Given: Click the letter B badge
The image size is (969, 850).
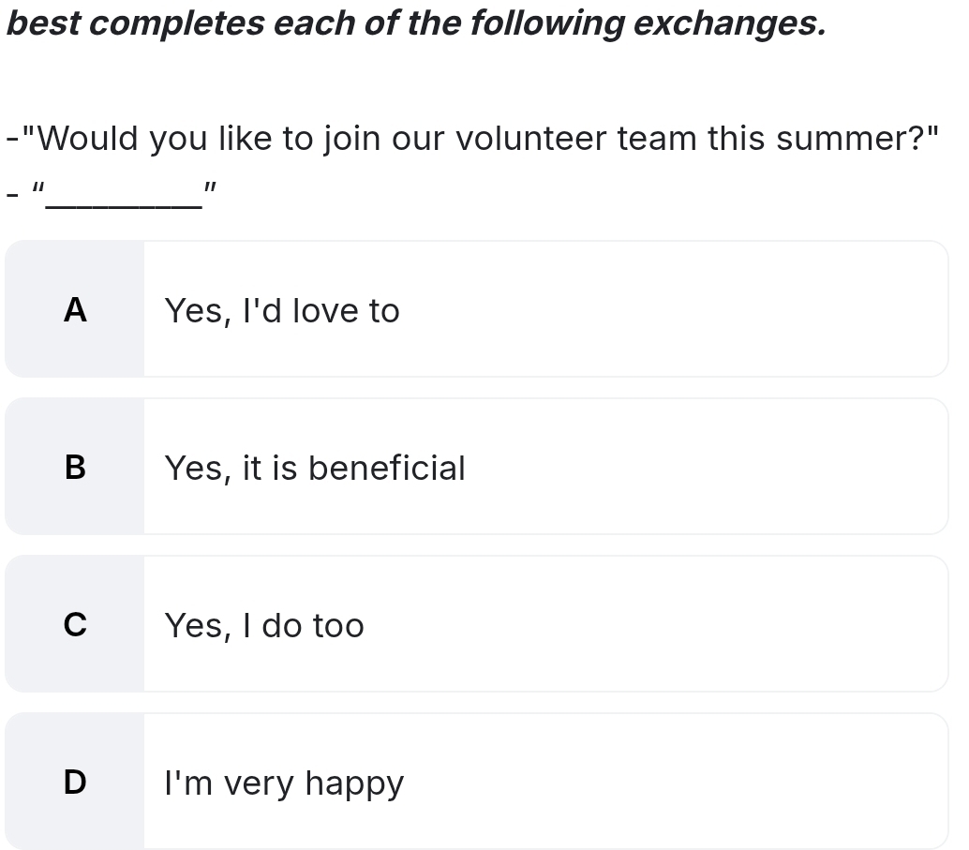Looking at the screenshot, I should click(x=75, y=467).
